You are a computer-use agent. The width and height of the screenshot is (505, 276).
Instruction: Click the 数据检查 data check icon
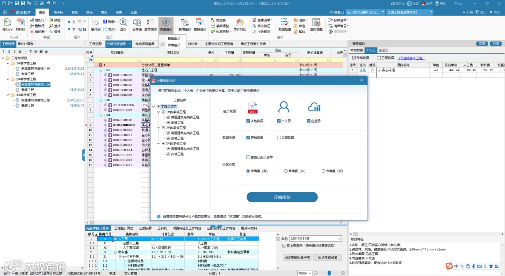point(284,22)
